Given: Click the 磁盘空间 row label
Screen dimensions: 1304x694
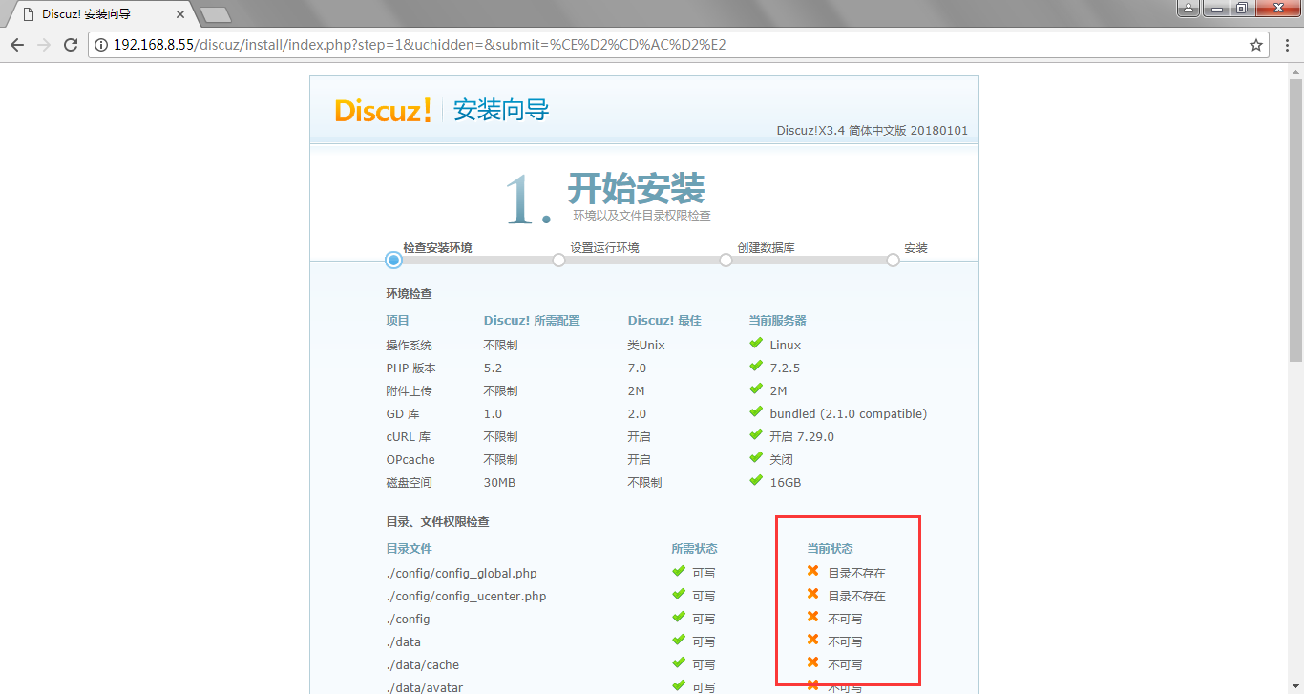Looking at the screenshot, I should click(409, 483).
